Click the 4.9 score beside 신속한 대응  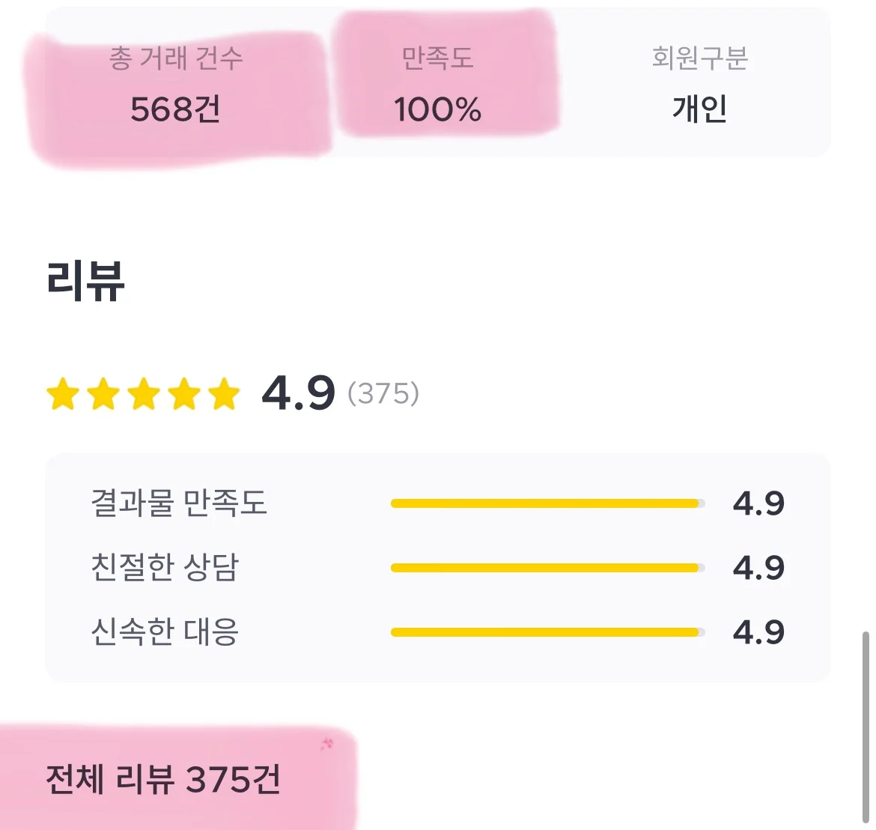(x=760, y=632)
